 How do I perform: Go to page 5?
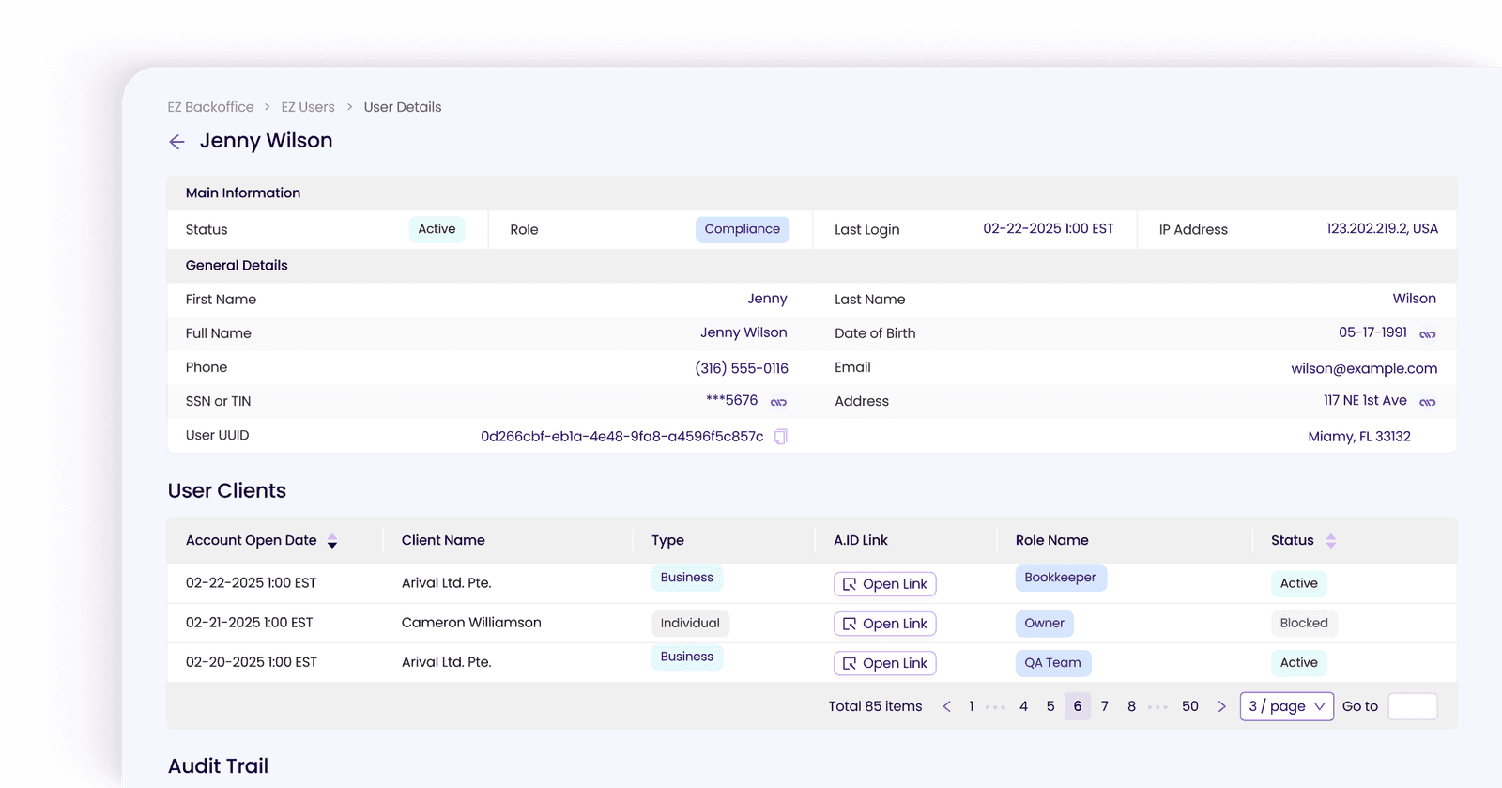[1050, 706]
